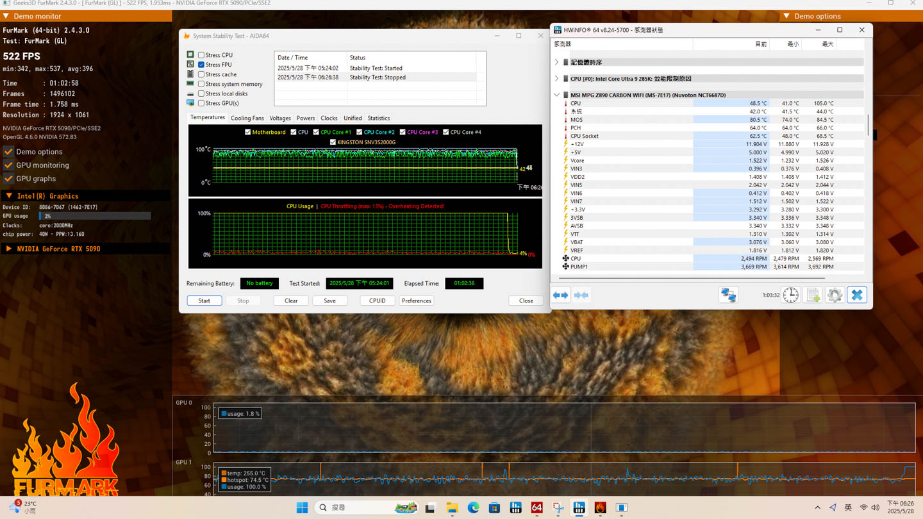Collapse the MSI MPG Z890 CARBON WIFI group
Image resolution: width=923 pixels, height=519 pixels.
556,95
